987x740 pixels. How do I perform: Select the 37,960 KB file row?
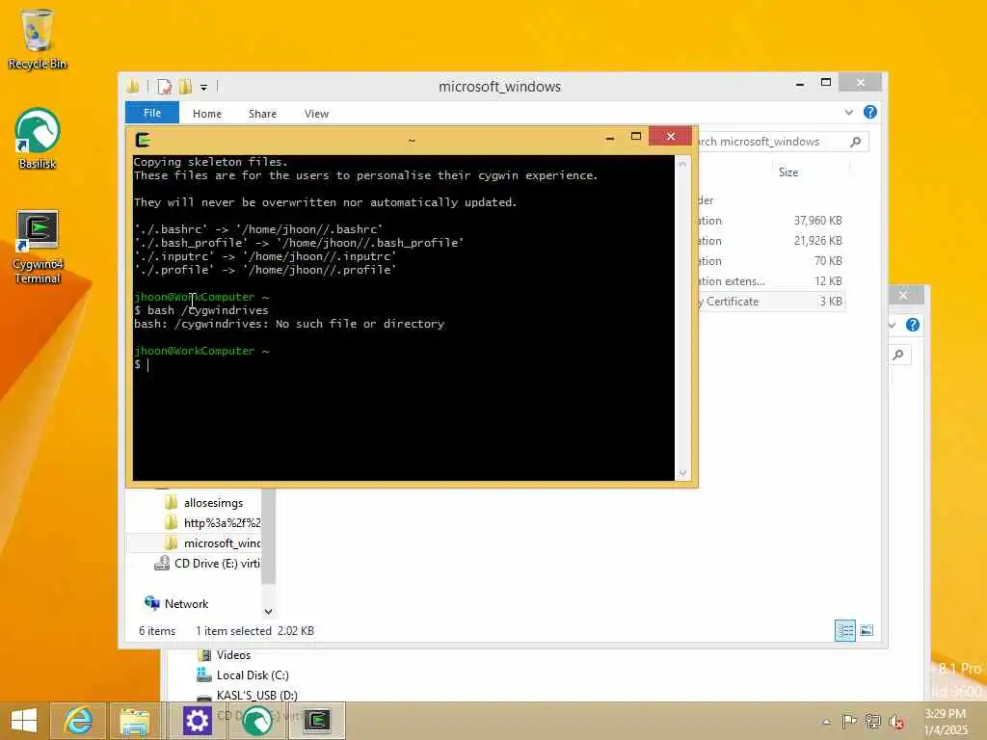point(770,221)
